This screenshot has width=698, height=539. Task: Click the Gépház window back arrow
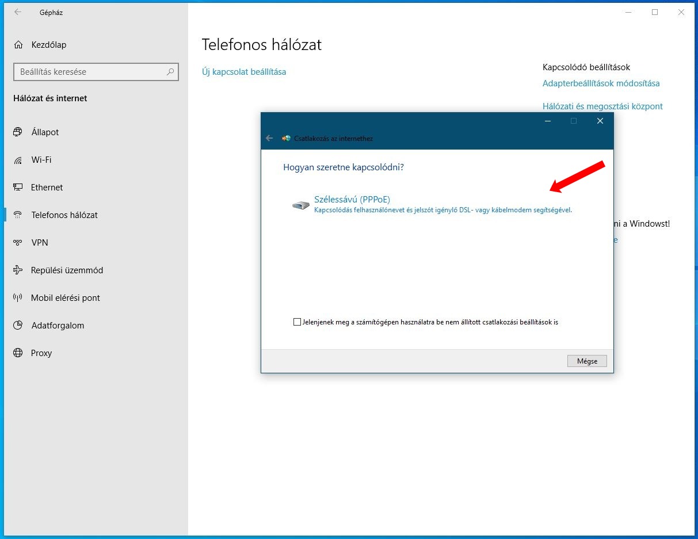pos(18,12)
